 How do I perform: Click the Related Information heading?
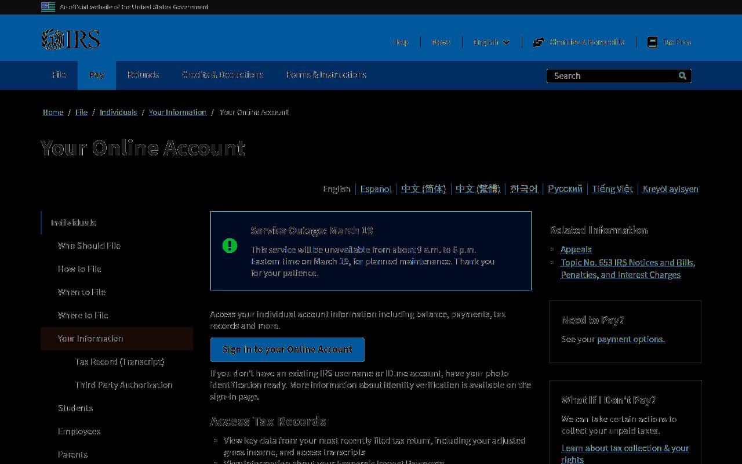pos(599,230)
